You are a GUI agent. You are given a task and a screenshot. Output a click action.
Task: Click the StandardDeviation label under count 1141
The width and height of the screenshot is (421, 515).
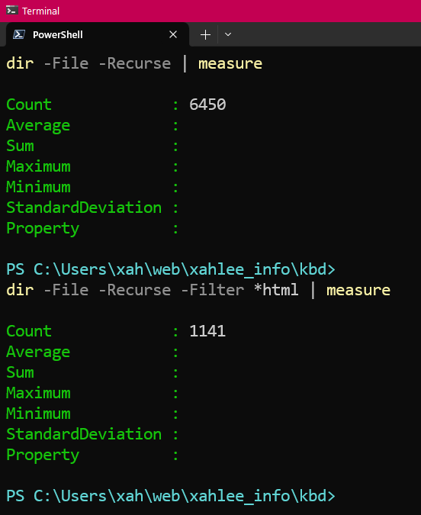(84, 434)
